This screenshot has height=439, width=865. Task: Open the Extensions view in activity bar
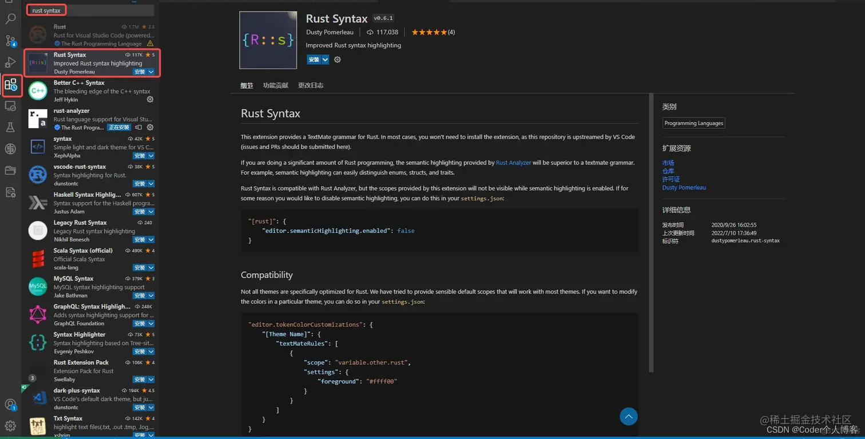(11, 85)
